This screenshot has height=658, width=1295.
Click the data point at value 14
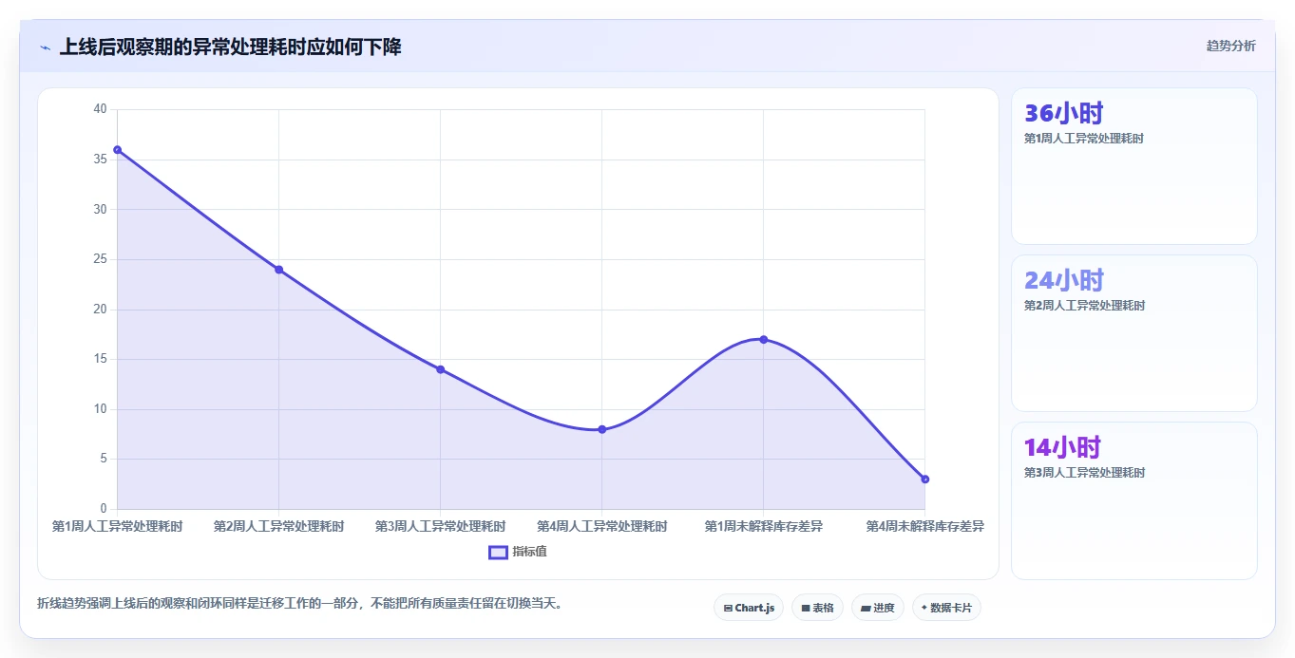click(x=440, y=369)
